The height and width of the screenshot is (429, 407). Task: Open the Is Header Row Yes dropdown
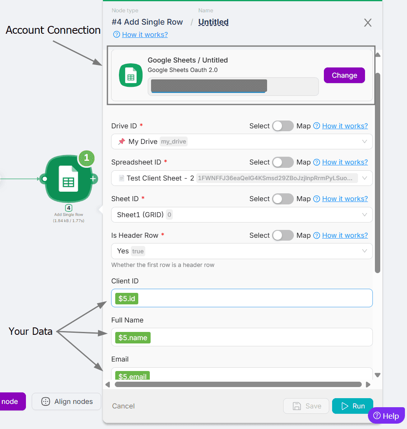pyautogui.click(x=242, y=251)
